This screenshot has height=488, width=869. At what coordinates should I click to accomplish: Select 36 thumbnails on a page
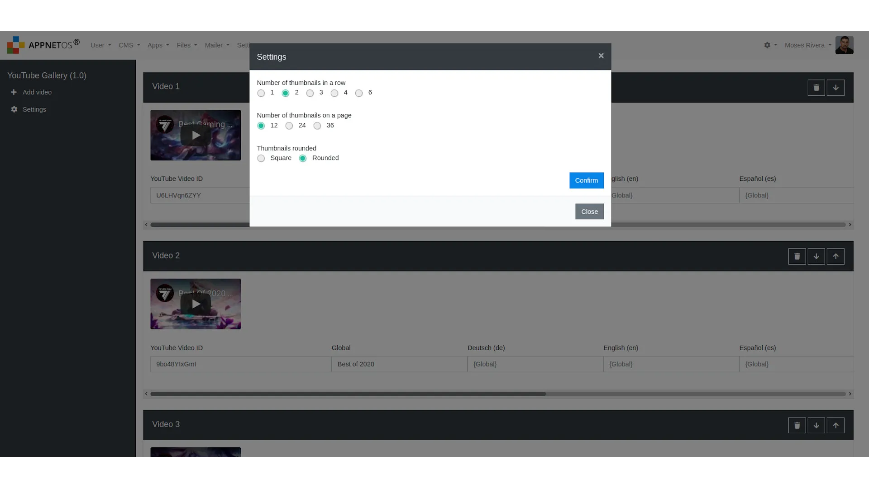click(317, 125)
